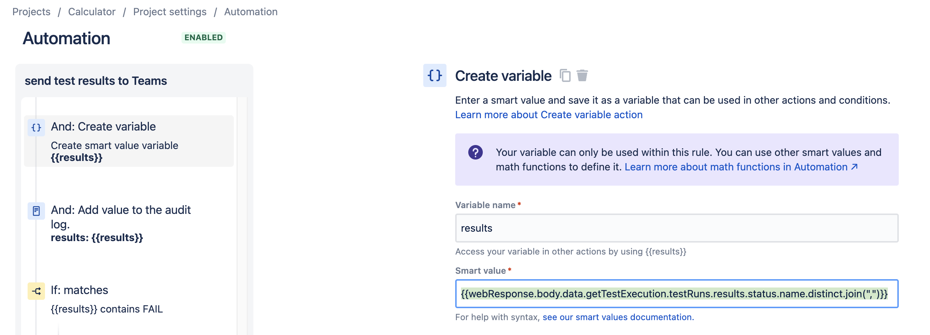Click the audit log document icon
Viewport: 930px width, 335px height.
pos(36,211)
